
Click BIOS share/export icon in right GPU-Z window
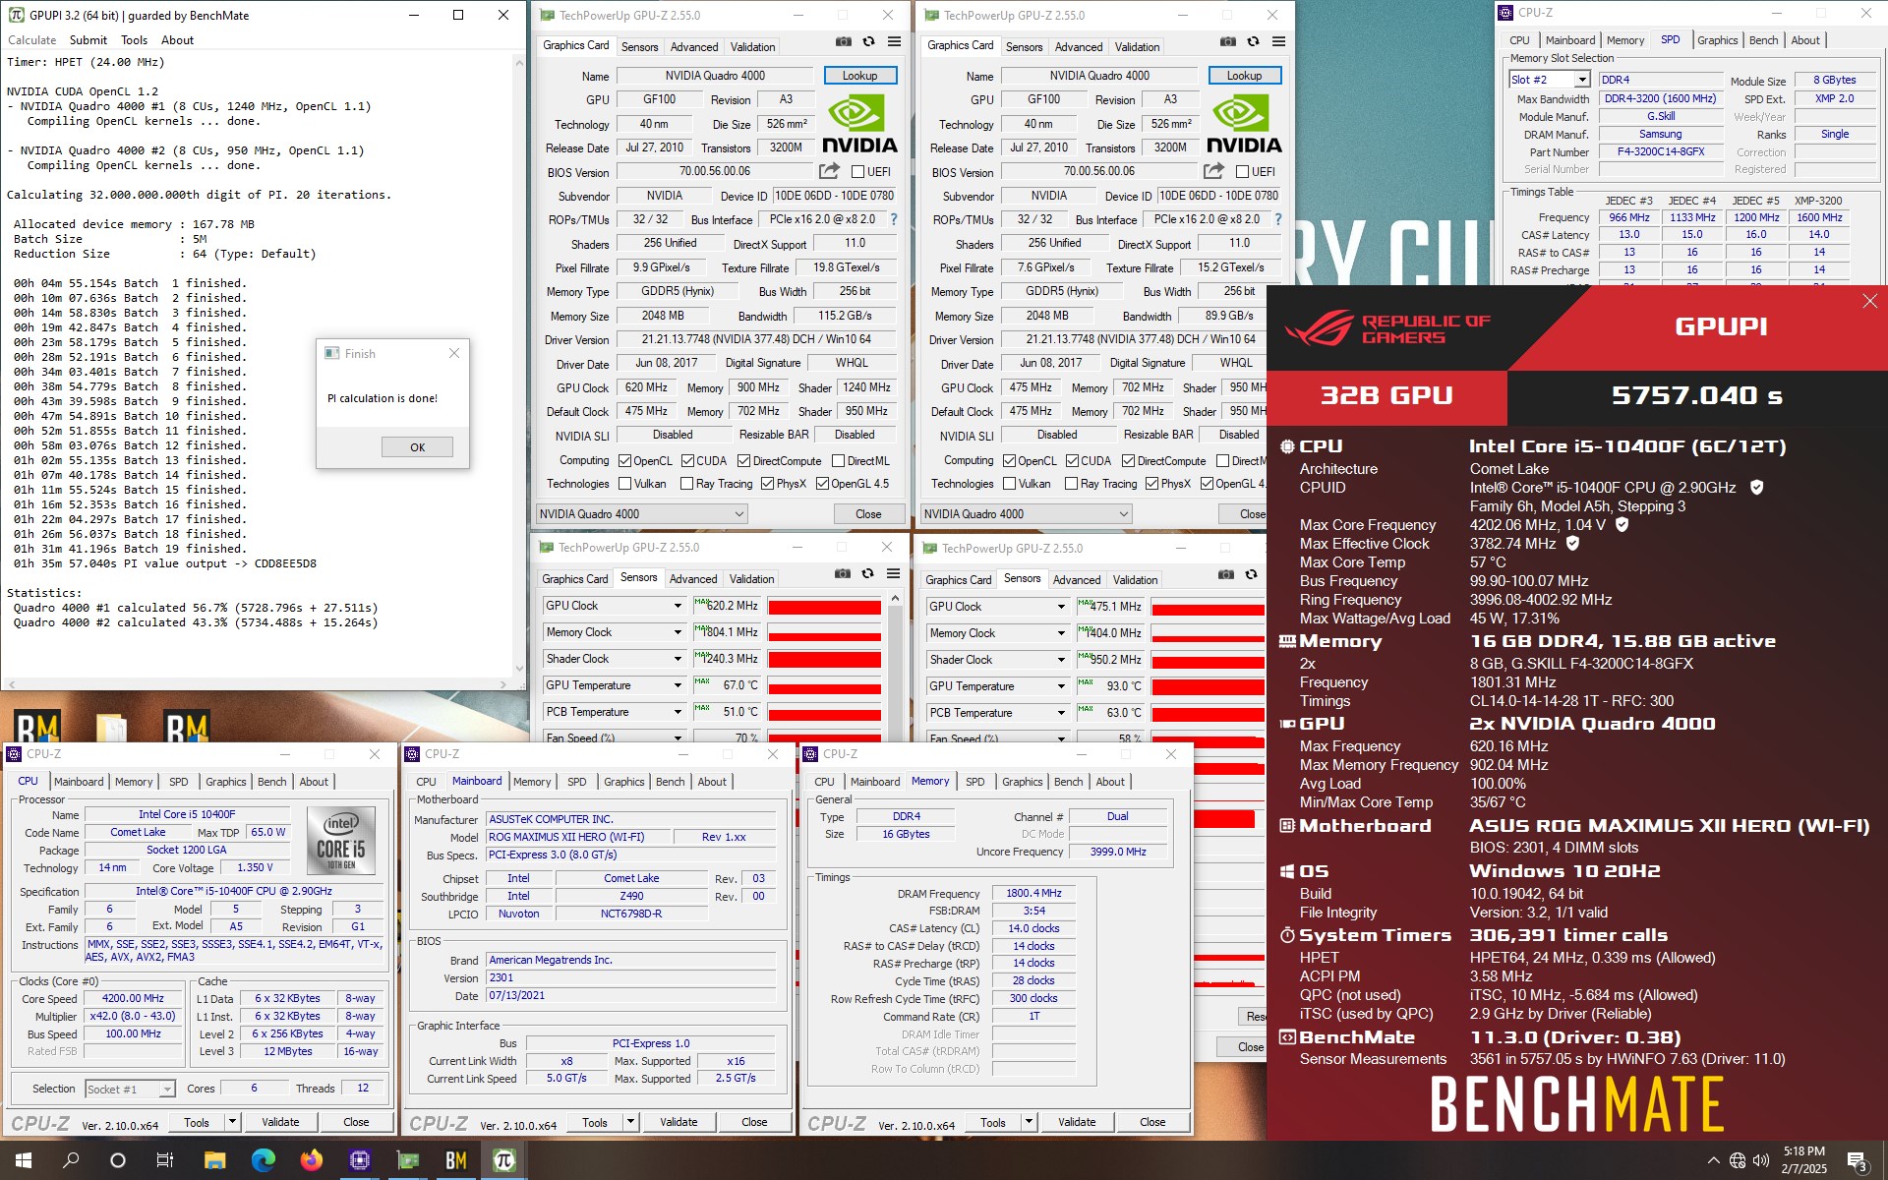click(x=1214, y=171)
